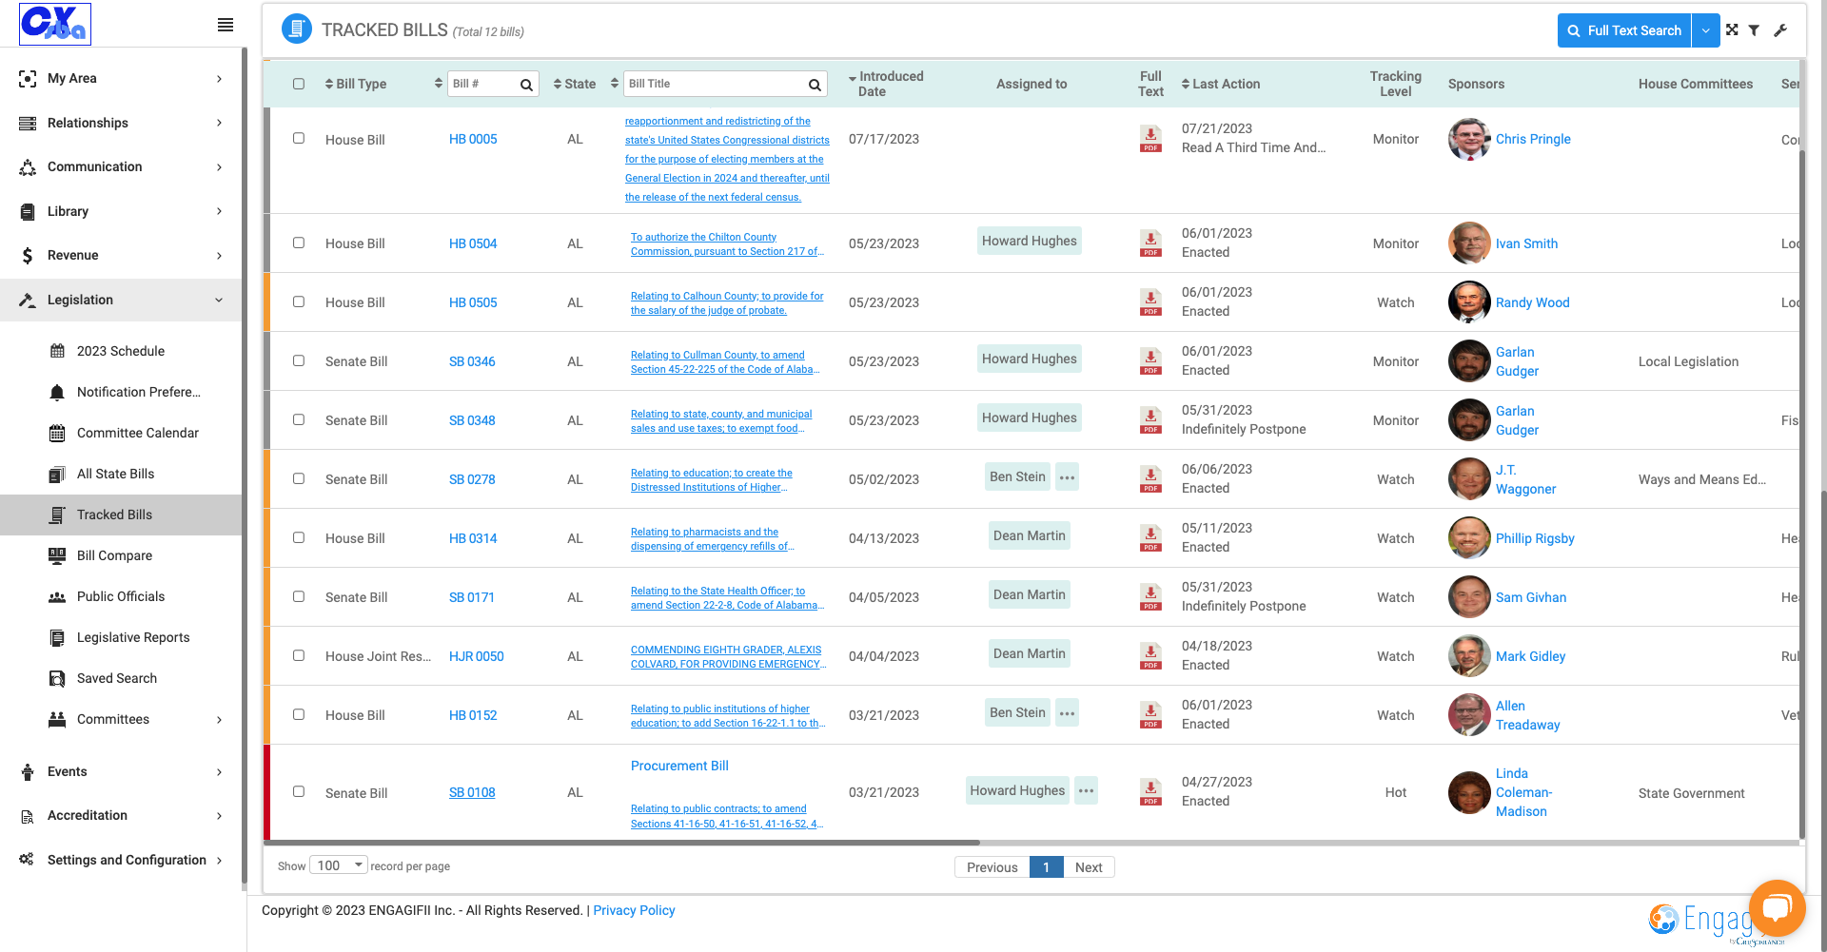Screen dimensions: 1827x952
Task: Open the chat support bubble
Action: 1777,908
